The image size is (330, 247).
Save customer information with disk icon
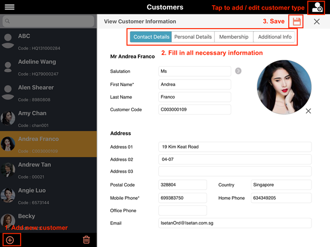[297, 22]
